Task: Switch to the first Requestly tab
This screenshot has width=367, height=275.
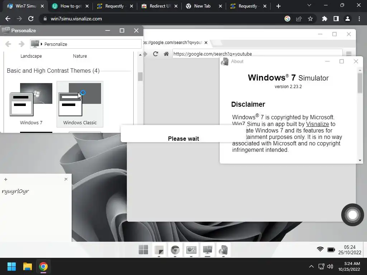Action: (x=115, y=6)
